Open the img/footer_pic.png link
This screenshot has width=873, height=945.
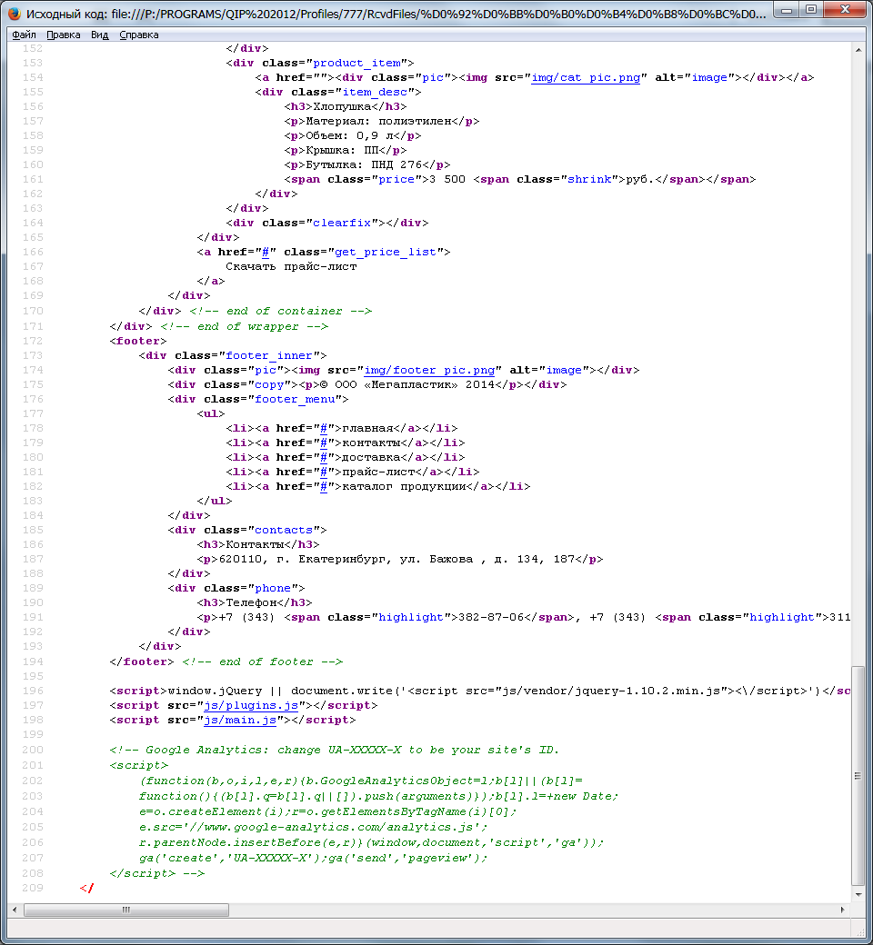coord(429,371)
